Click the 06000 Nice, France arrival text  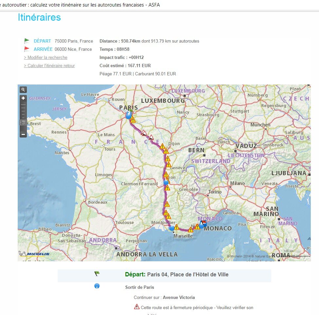[73, 49]
